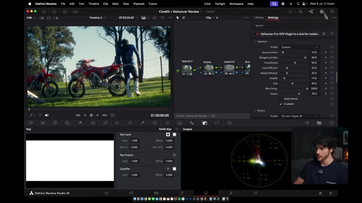This screenshot has width=362, height=203.
Task: Collapse the Halation section
Action: pyautogui.click(x=255, y=41)
